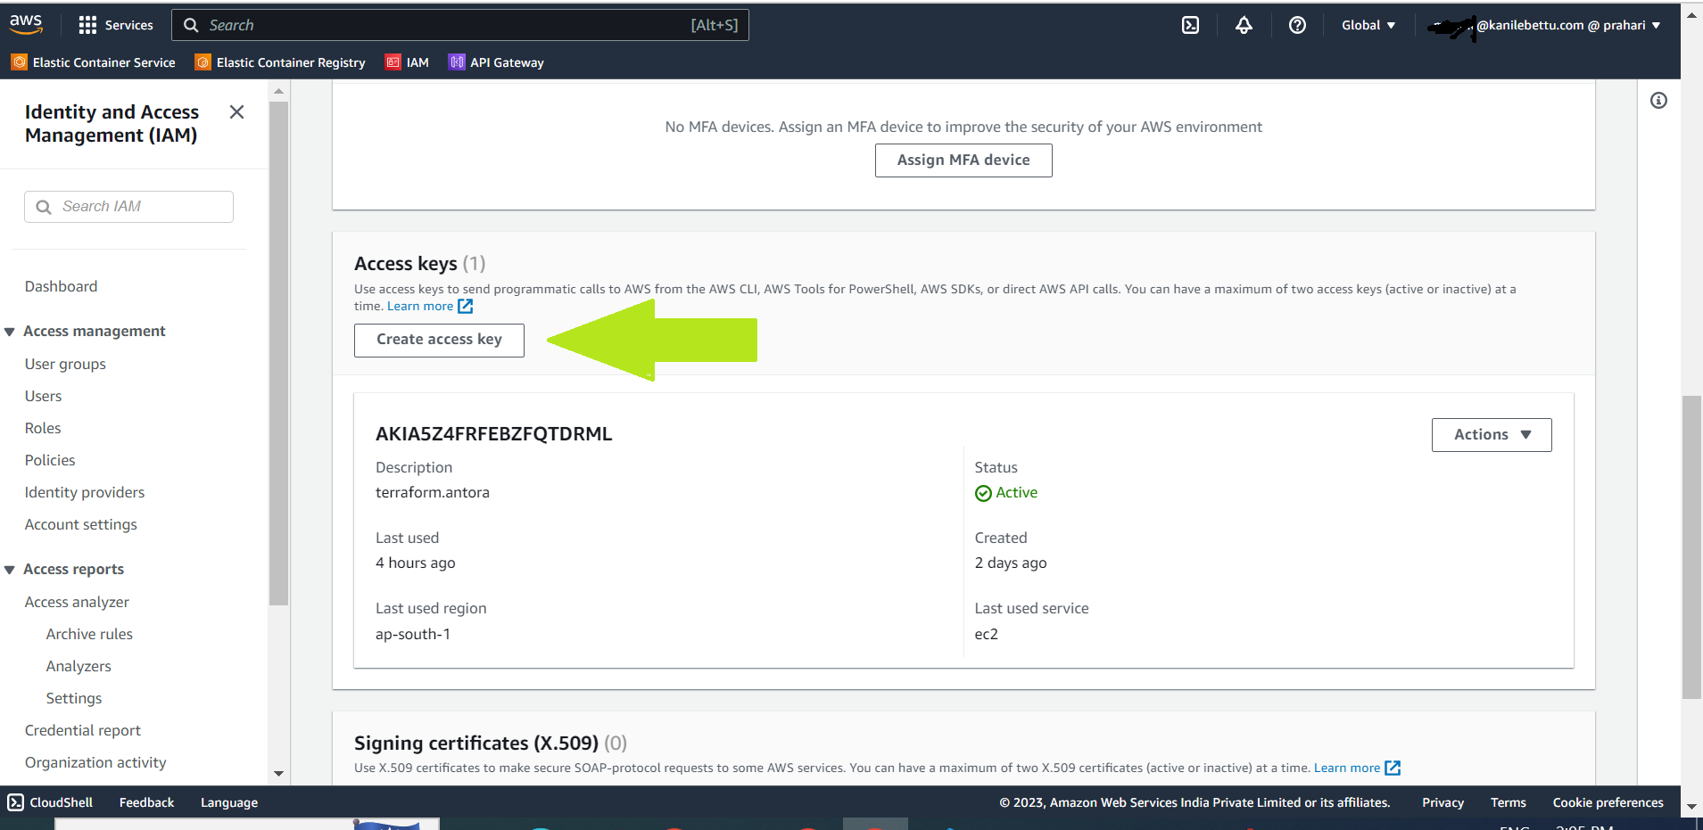Image resolution: width=1703 pixels, height=830 pixels.
Task: Close the IAM navigation panel
Action: pyautogui.click(x=236, y=111)
